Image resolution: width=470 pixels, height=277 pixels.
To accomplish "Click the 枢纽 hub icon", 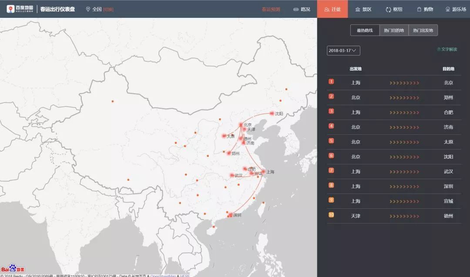I will coord(388,9).
